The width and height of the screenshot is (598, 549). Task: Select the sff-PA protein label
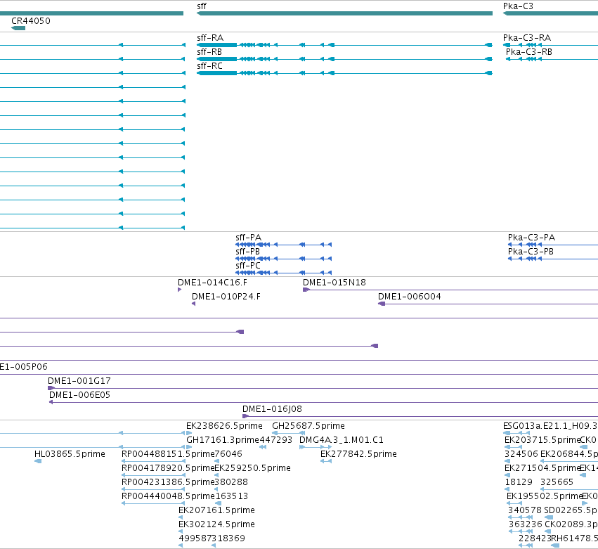pos(248,238)
